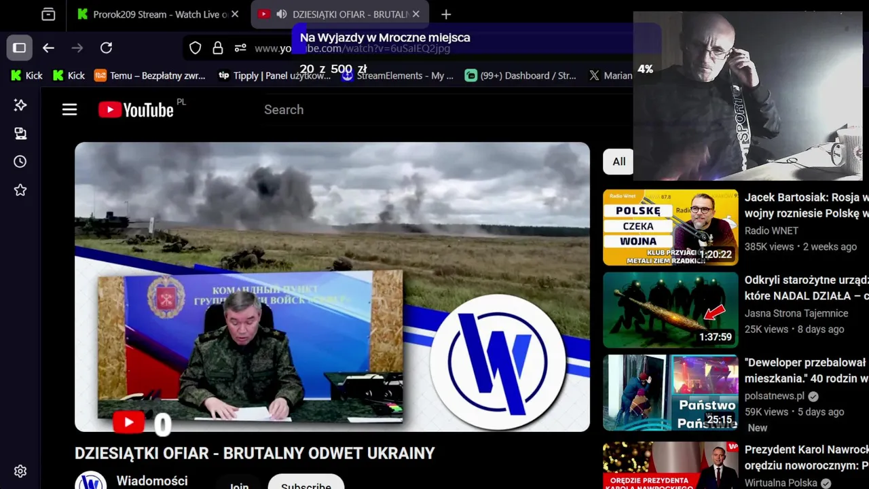The width and height of the screenshot is (869, 489).
Task: Open Odkryli starożytne urządzenia thumbnail
Action: [x=670, y=310]
